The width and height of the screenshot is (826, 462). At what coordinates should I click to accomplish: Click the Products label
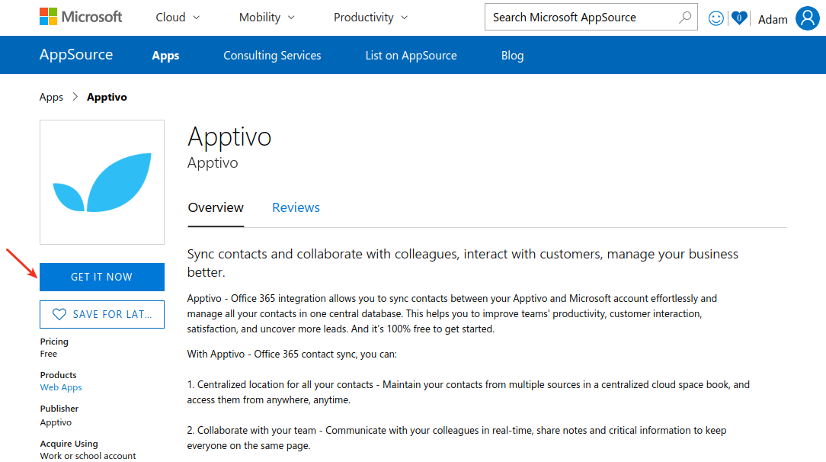(x=58, y=375)
